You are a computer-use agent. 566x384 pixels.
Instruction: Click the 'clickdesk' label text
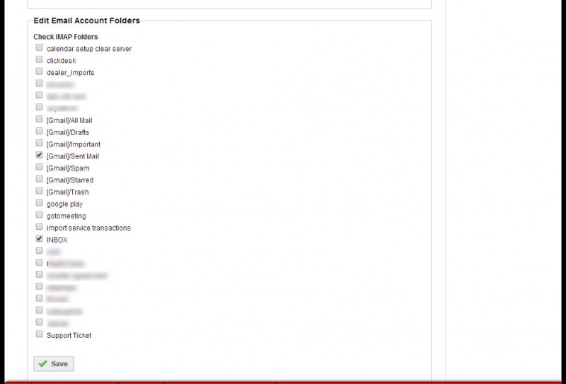tap(61, 61)
